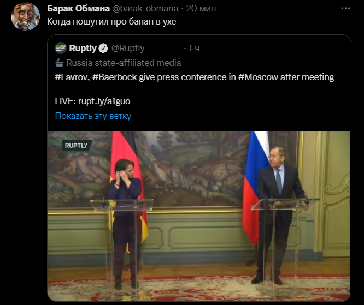Click the Russia state-affiliated media label

pyautogui.click(x=124, y=63)
